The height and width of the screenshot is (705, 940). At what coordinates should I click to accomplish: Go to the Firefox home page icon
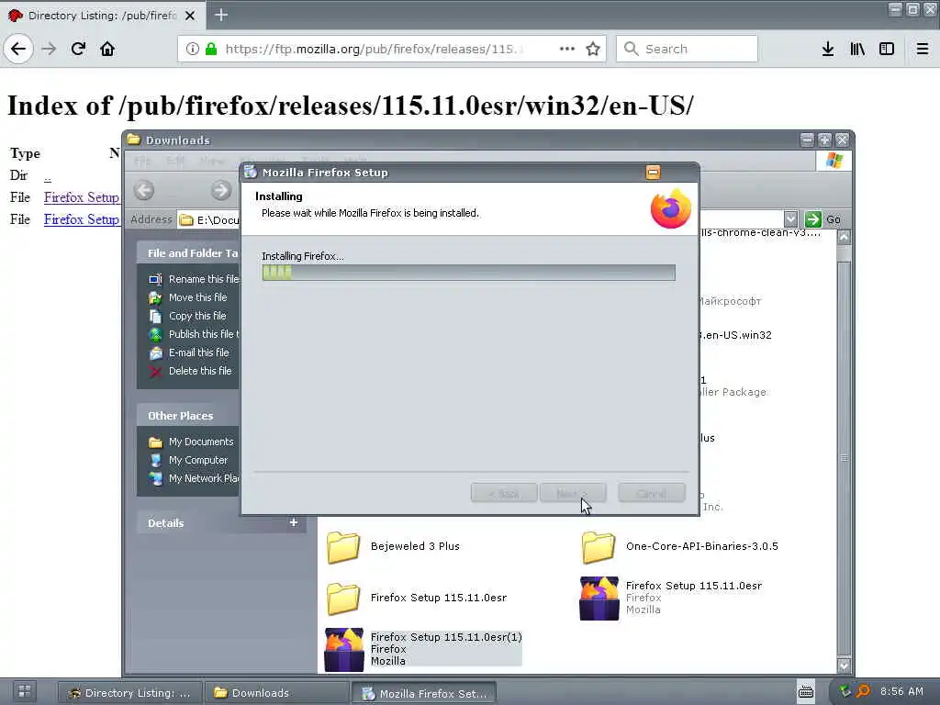107,49
